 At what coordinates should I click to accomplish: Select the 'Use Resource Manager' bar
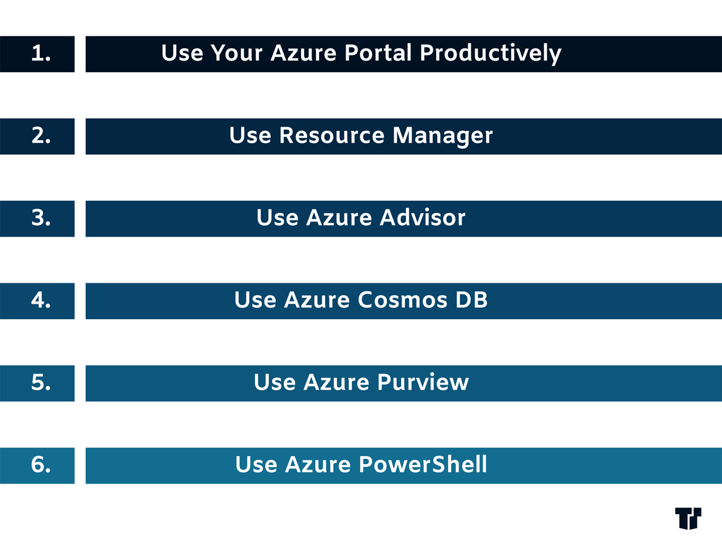pos(404,136)
